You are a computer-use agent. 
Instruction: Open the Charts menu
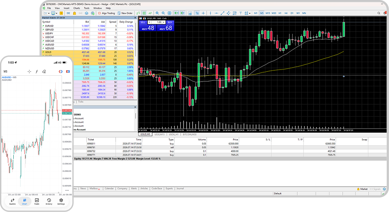point(76,8)
